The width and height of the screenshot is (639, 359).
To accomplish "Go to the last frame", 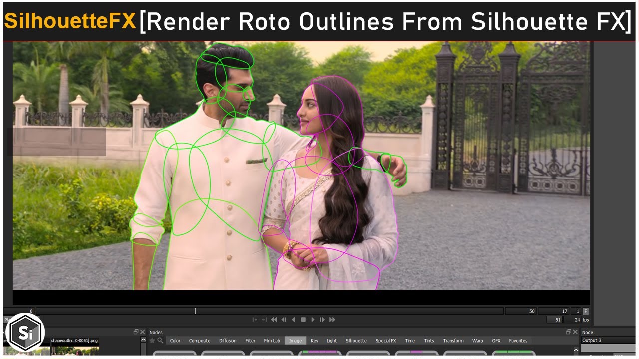I will pyautogui.click(x=264, y=320).
